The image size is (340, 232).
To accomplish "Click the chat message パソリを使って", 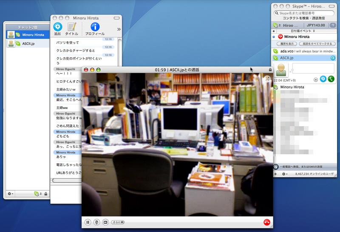I will (x=68, y=43).
